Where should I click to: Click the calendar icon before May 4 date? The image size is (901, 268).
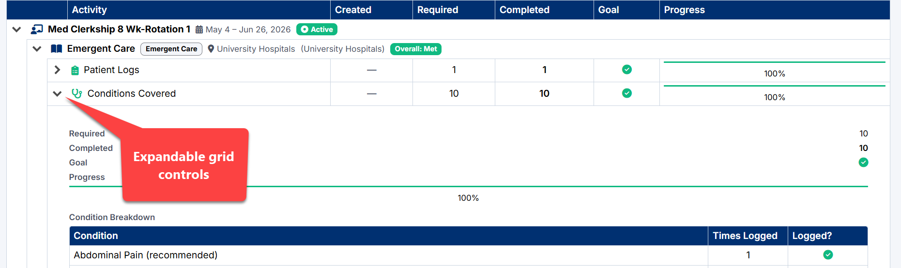click(199, 30)
